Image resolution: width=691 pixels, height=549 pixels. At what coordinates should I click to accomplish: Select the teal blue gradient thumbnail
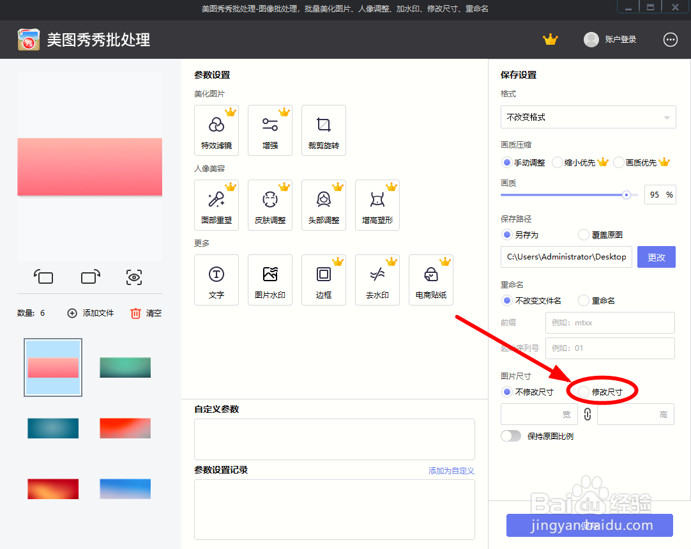[x=53, y=428]
